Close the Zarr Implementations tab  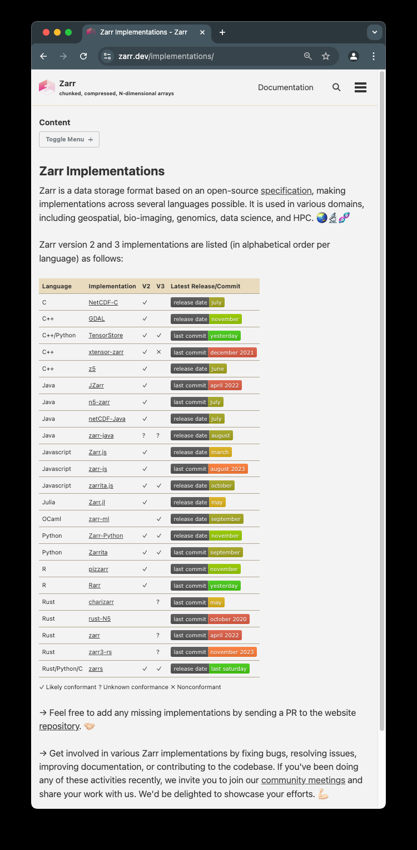202,32
